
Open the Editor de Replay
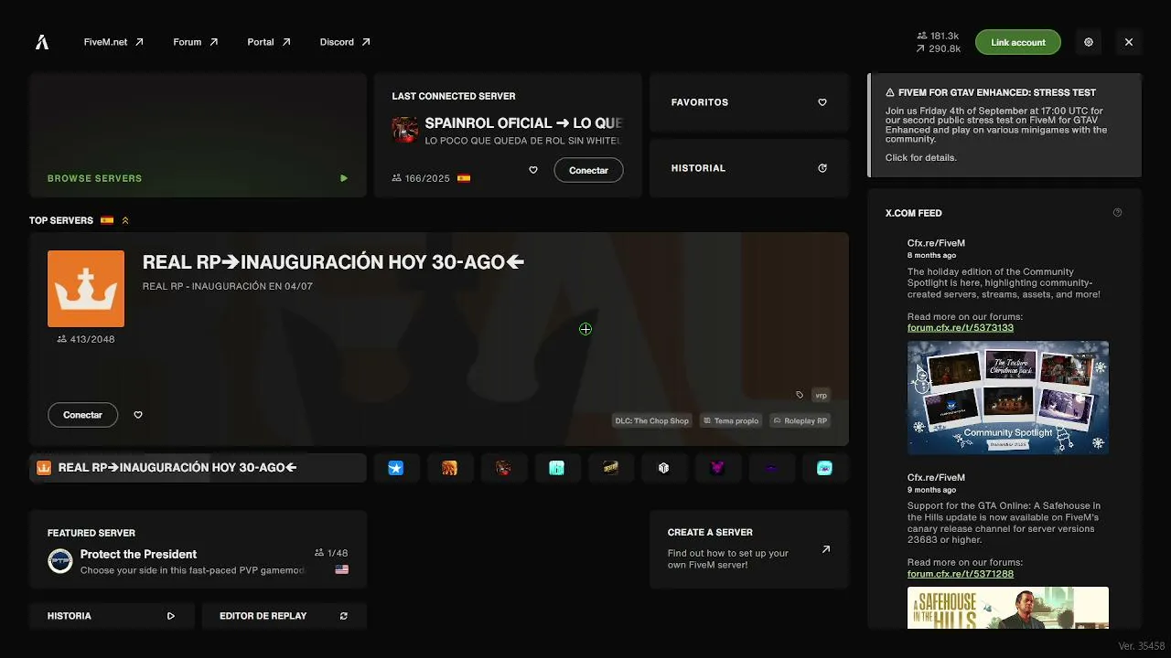click(285, 616)
